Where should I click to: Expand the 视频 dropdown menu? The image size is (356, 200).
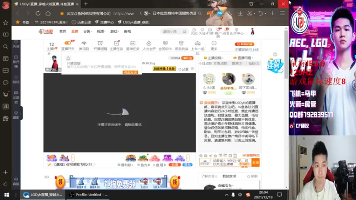(101, 31)
